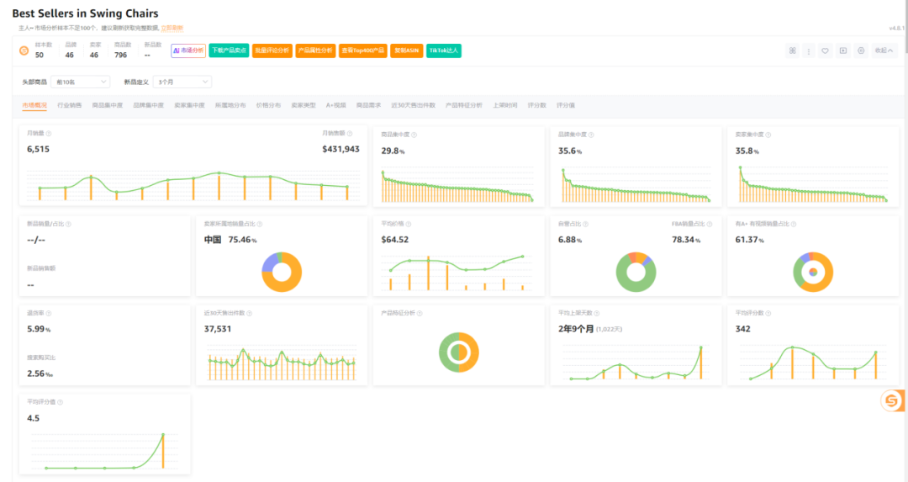Click the green 下载产品卖点 button
908x482 pixels.
click(x=229, y=51)
